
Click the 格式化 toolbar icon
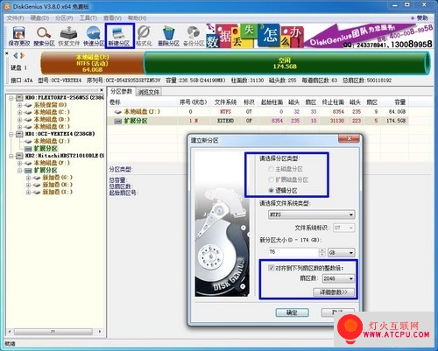[x=144, y=36]
